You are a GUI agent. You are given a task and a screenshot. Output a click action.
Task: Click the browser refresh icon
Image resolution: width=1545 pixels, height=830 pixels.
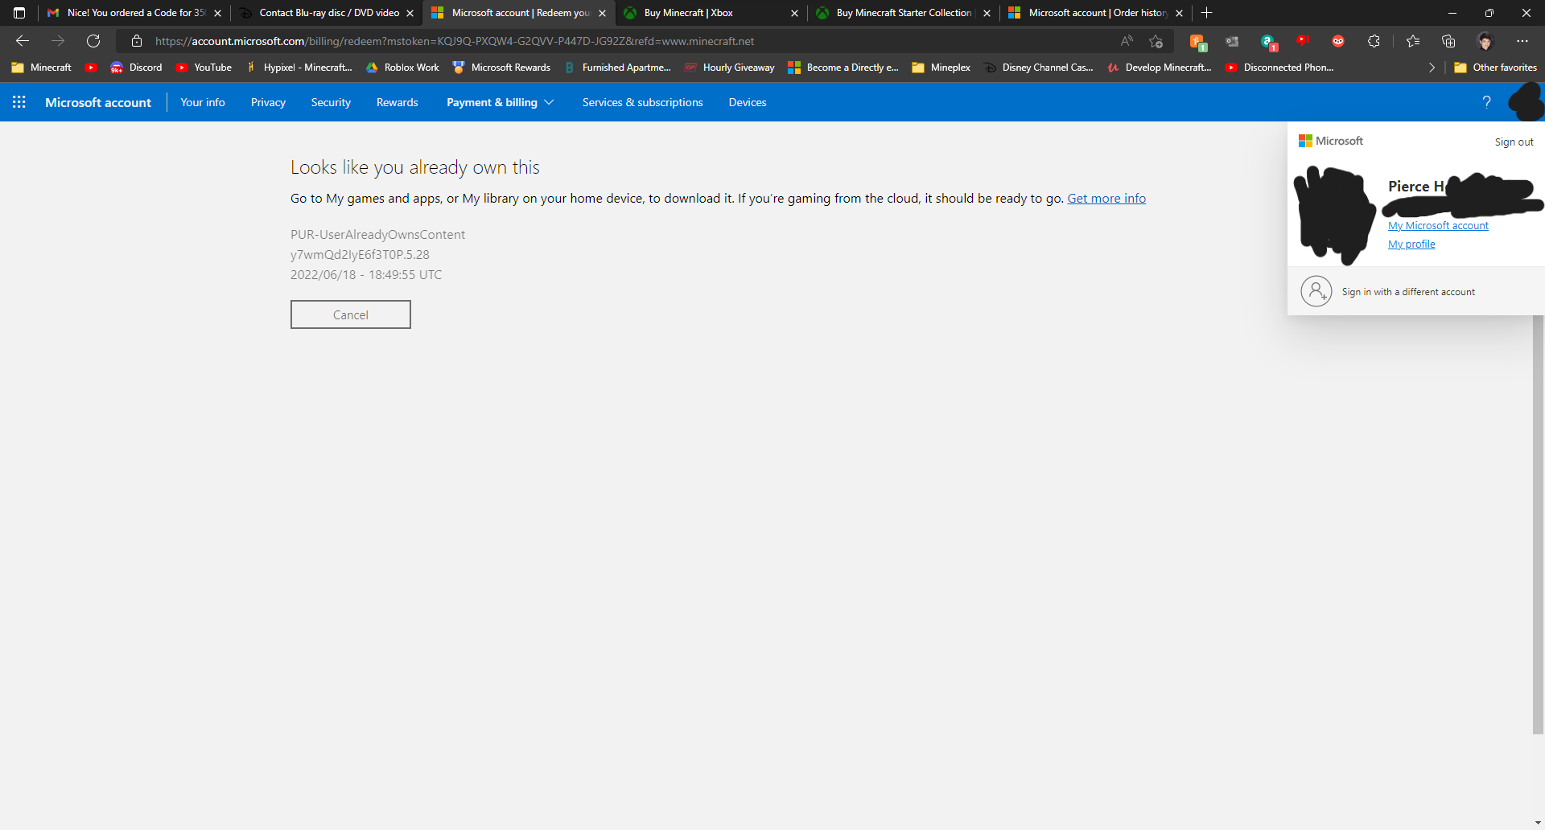pyautogui.click(x=93, y=41)
